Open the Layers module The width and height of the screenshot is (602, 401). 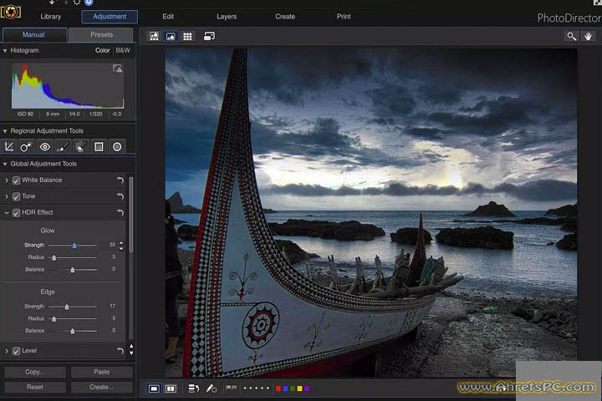tap(227, 17)
